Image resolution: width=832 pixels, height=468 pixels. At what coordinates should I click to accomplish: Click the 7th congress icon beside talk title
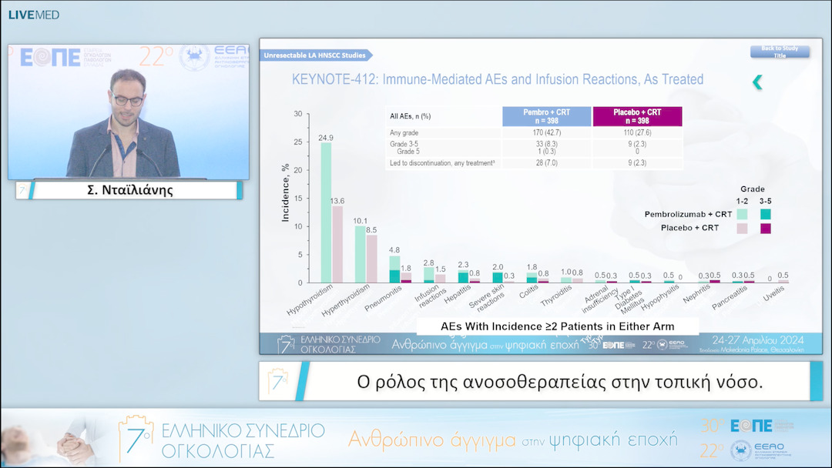278,381
